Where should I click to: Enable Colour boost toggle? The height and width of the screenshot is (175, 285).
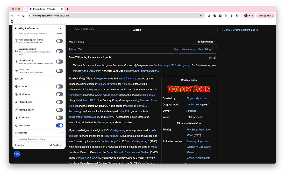(x=59, y=102)
